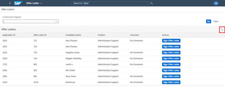Expand the Offer Letter title menu
The image size is (225, 104).
pyautogui.click(x=34, y=3)
